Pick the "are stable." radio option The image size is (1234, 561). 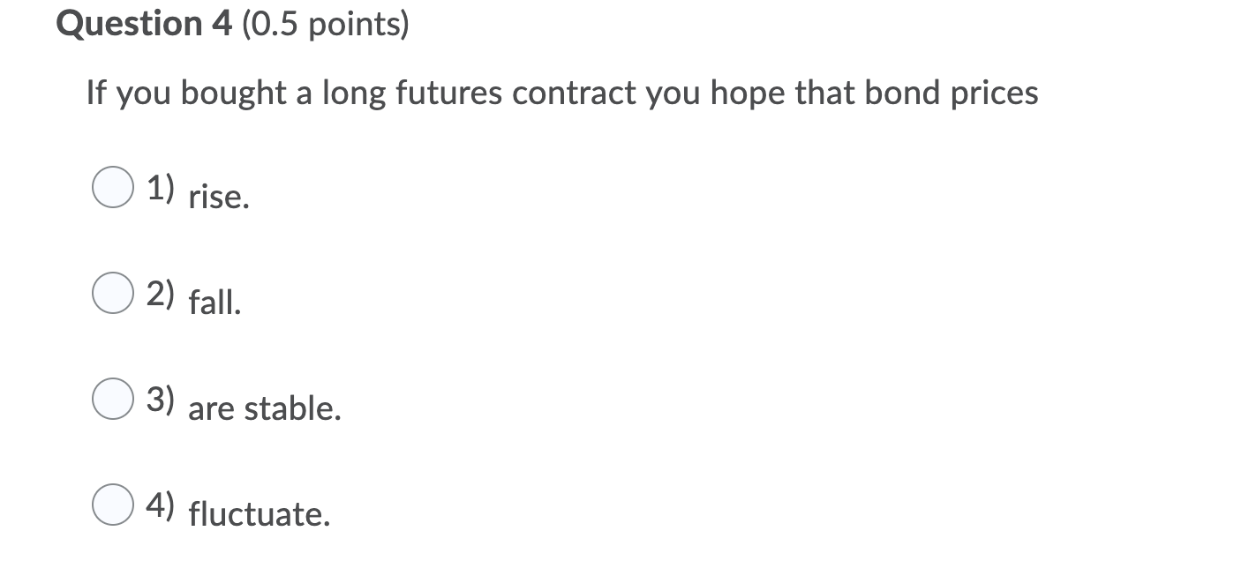pos(112,400)
